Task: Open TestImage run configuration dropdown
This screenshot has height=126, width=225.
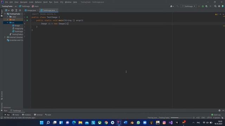Action: point(188,6)
